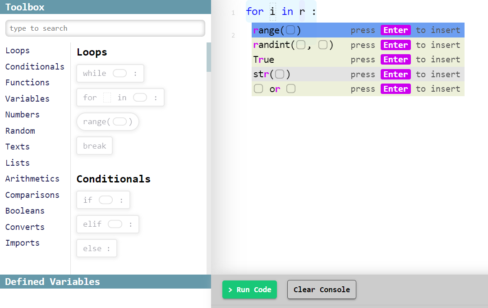Run the current code
Screen dimensions: 488x308
249,289
